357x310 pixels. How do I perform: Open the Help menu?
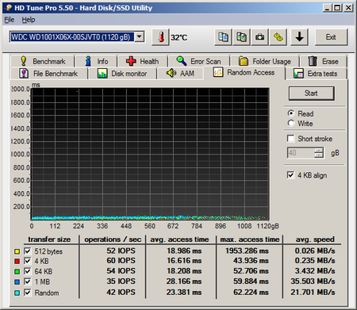[x=29, y=20]
